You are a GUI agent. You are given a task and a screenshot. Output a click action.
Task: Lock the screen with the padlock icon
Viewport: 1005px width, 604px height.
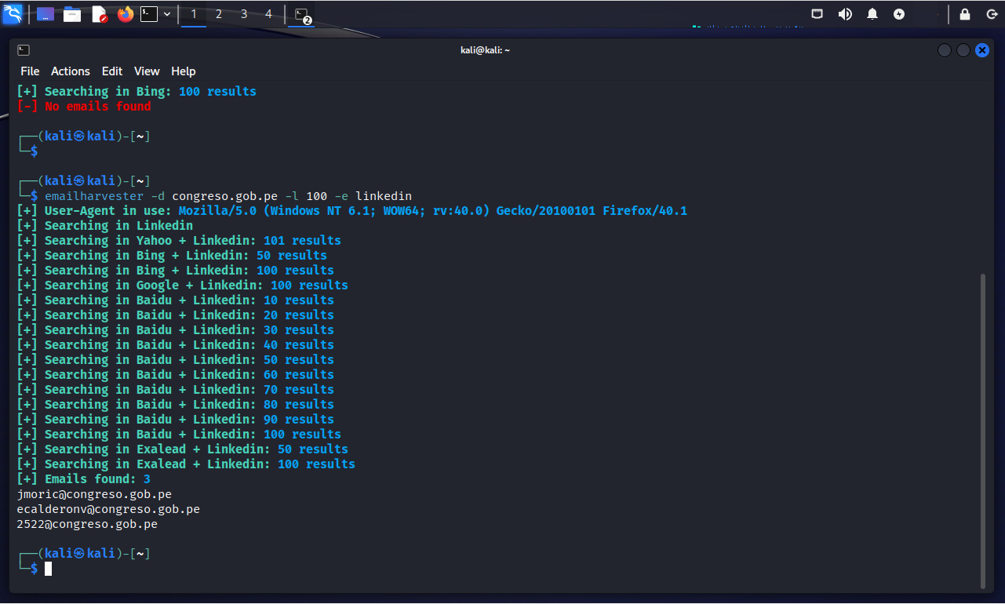(x=965, y=14)
